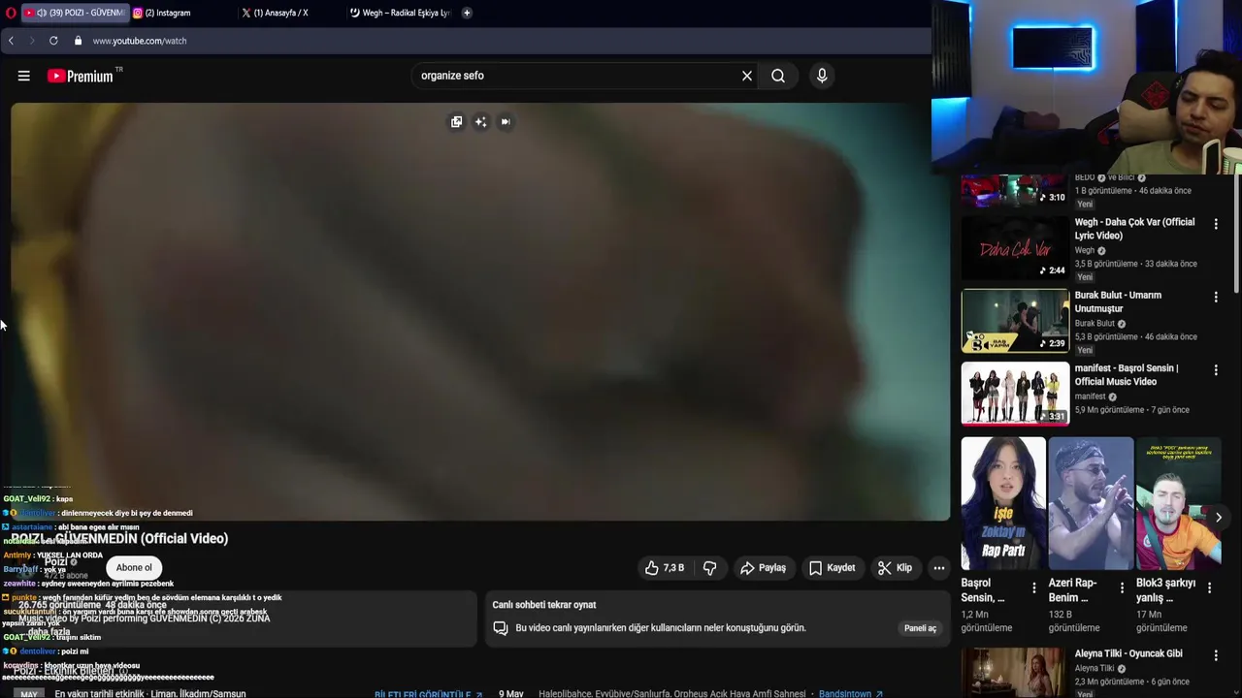Viewport: 1242px width, 698px height.
Task: Clear the search box text
Action: [747, 76]
